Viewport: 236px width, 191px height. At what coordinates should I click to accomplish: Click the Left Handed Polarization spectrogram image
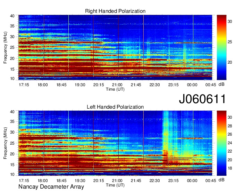pos(115,143)
